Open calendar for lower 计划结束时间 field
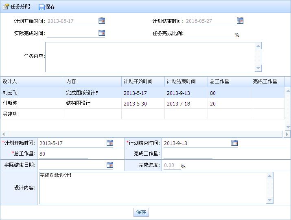The image size is (291, 220). tap(234, 143)
